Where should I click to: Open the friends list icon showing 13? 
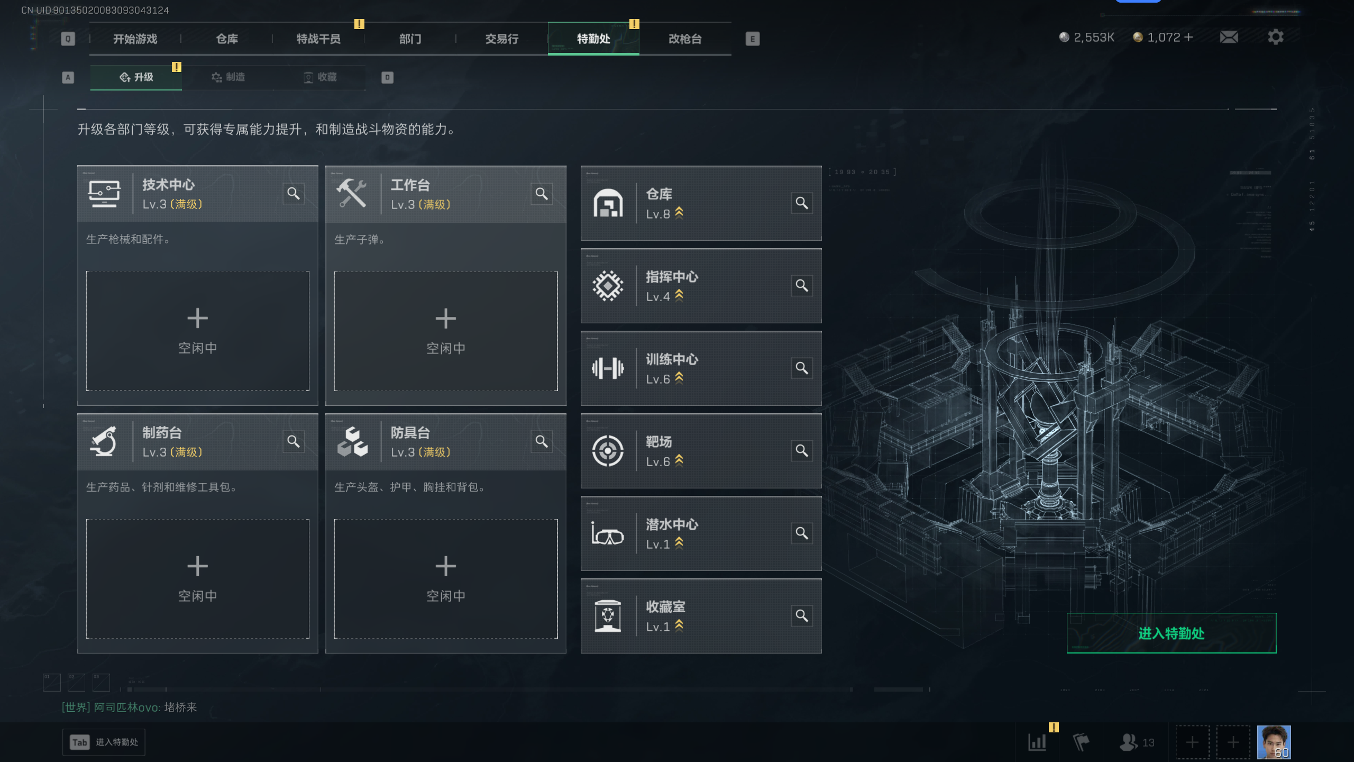pyautogui.click(x=1137, y=742)
